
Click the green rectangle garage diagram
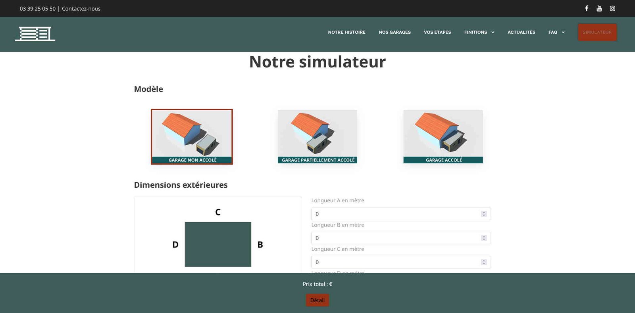pyautogui.click(x=218, y=244)
